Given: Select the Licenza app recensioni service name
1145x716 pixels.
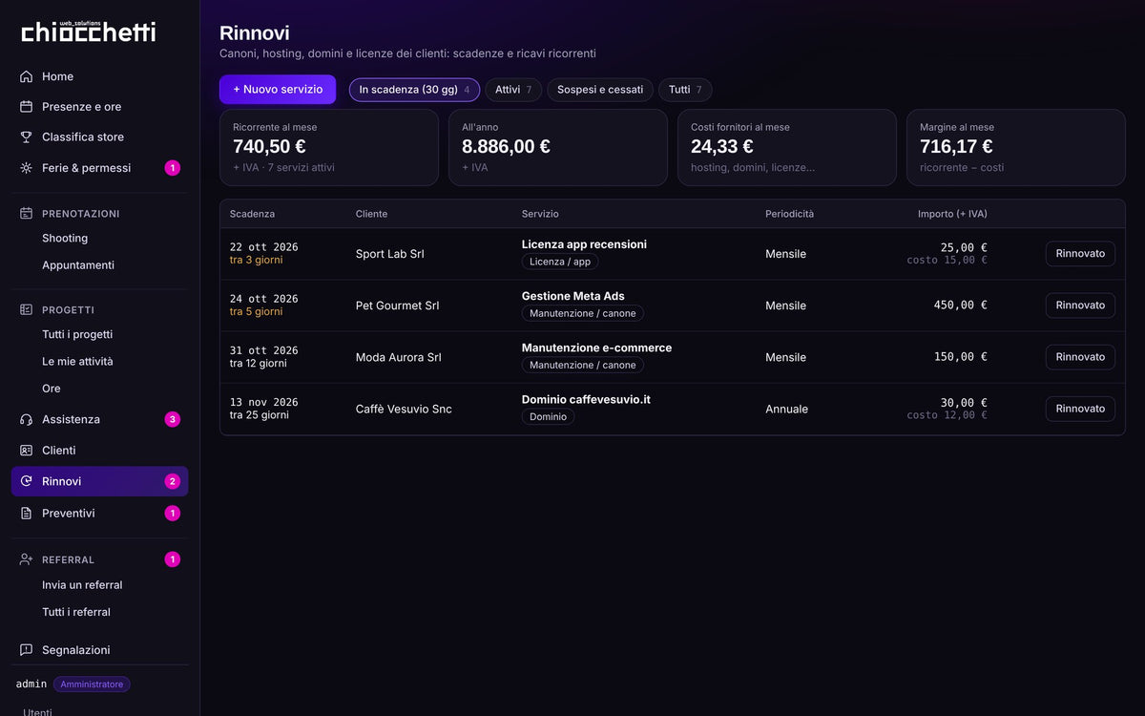Looking at the screenshot, I should click(x=584, y=244).
